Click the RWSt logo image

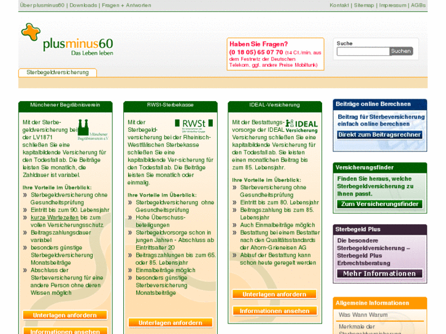click(x=194, y=126)
